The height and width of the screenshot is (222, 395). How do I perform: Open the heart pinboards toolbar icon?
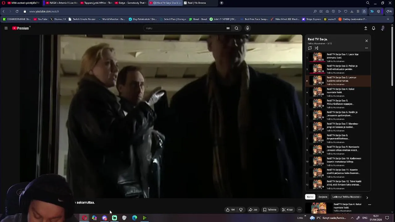click(x=346, y=11)
